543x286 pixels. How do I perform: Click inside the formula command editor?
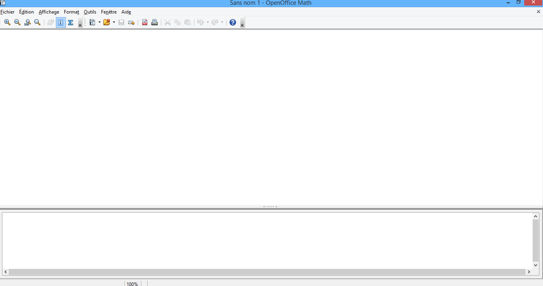click(267, 241)
